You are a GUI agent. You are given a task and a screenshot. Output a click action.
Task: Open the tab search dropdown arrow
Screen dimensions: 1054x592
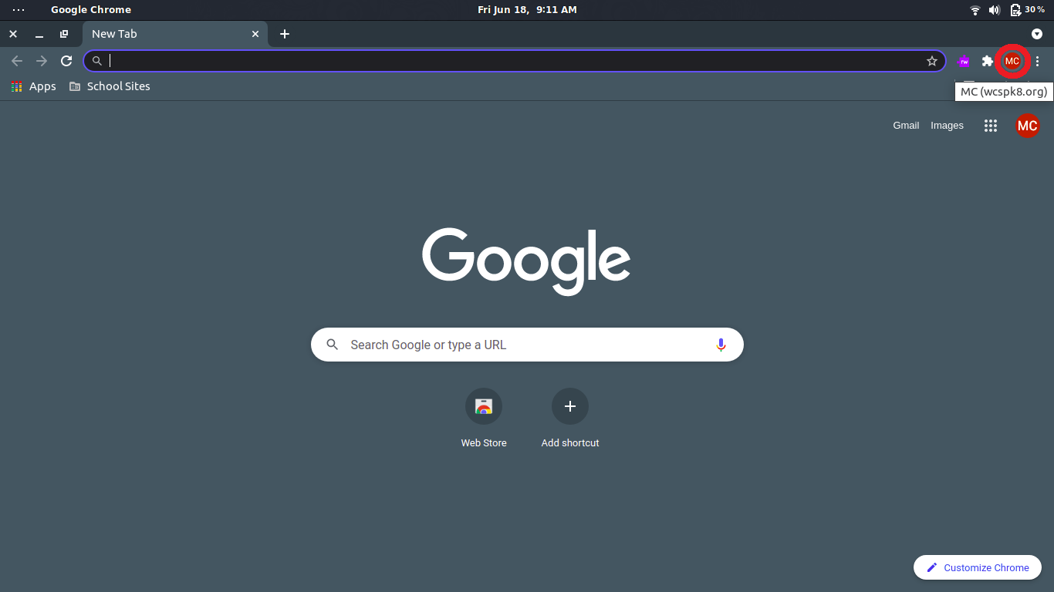pyautogui.click(x=1037, y=34)
